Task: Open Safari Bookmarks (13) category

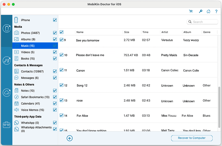Action: pos(35,97)
